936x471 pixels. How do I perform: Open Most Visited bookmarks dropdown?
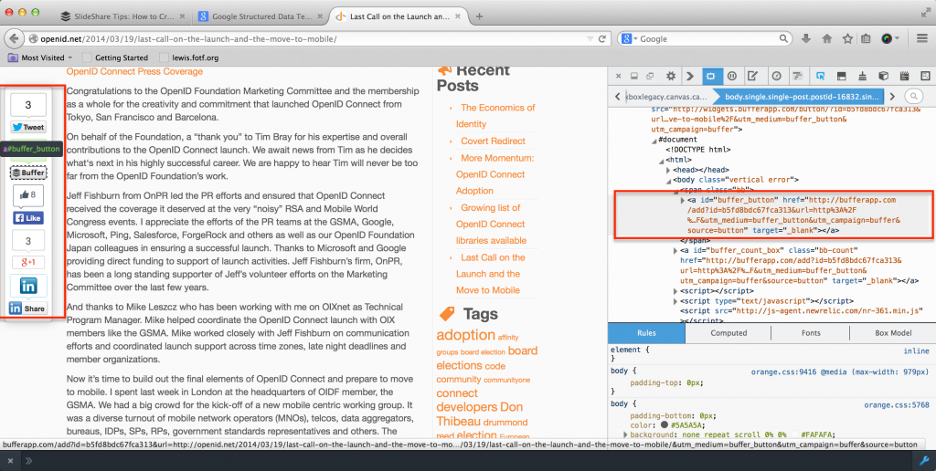(39, 58)
